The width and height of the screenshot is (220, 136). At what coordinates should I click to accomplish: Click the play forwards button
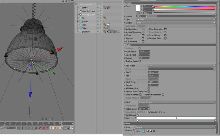pos(29,128)
